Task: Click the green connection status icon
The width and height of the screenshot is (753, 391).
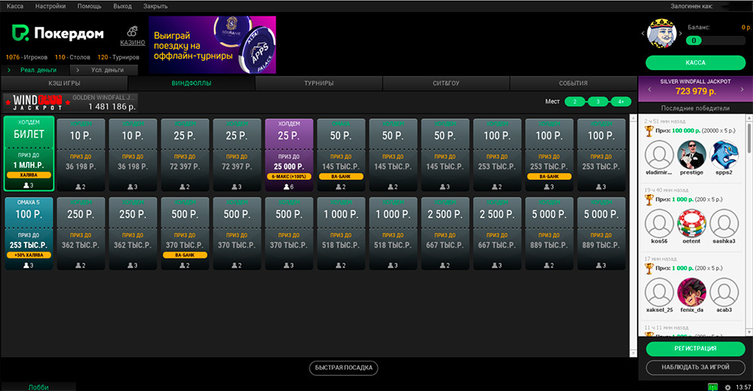Action: (x=712, y=386)
